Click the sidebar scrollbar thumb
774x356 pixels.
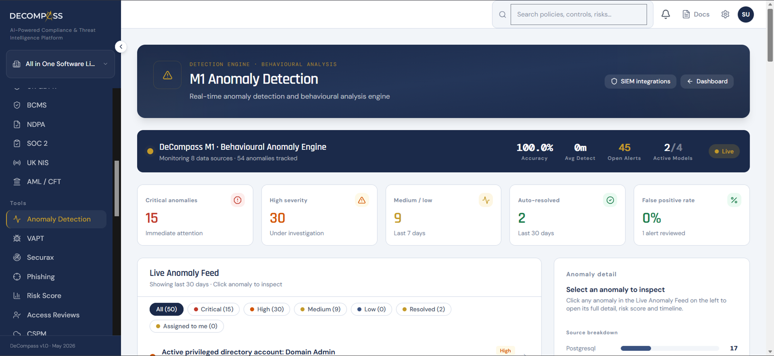pyautogui.click(x=116, y=189)
